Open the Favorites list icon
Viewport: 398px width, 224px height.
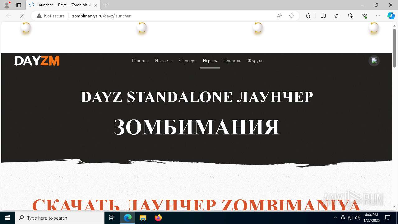click(337, 16)
